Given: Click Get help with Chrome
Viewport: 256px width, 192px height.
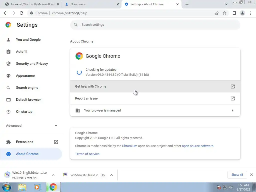Looking at the screenshot, I should click(155, 86).
